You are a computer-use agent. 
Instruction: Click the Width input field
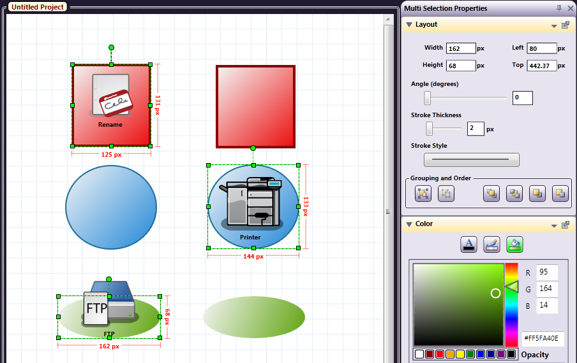coord(461,48)
